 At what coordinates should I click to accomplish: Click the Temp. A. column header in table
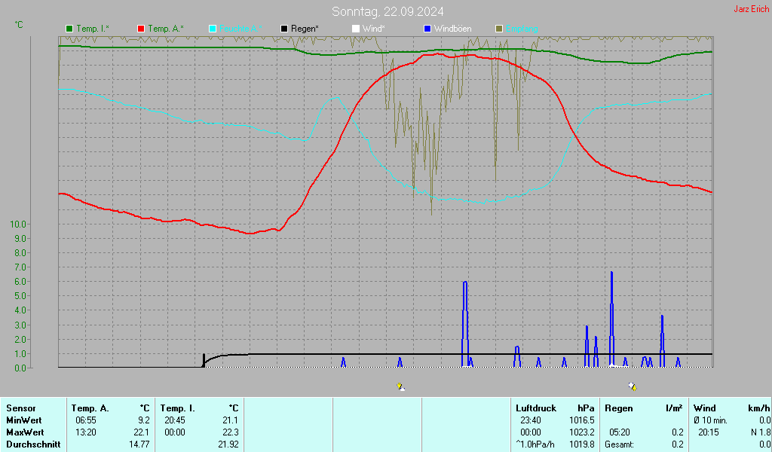(x=90, y=408)
